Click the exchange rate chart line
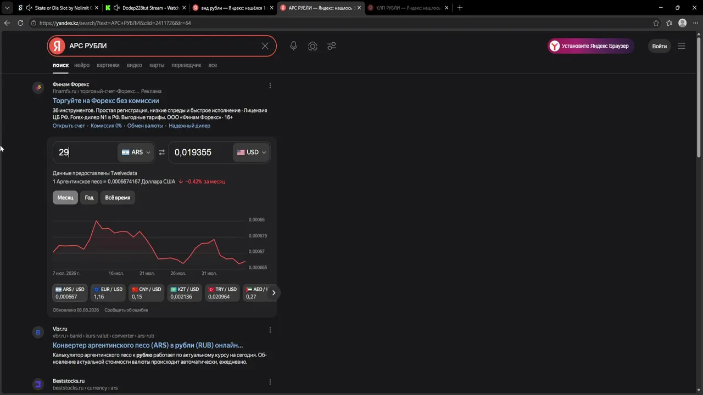703x395 pixels. point(149,243)
